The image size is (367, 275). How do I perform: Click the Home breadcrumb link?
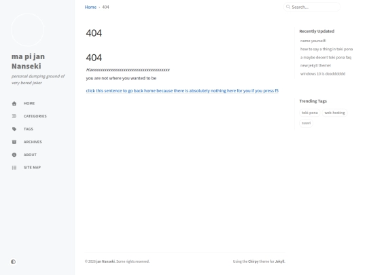(x=90, y=7)
